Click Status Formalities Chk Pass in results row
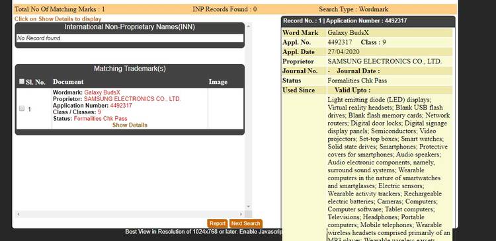 pos(101,119)
